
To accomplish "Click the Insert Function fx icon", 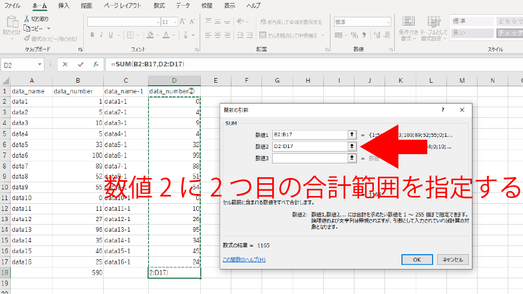I will (x=96, y=65).
